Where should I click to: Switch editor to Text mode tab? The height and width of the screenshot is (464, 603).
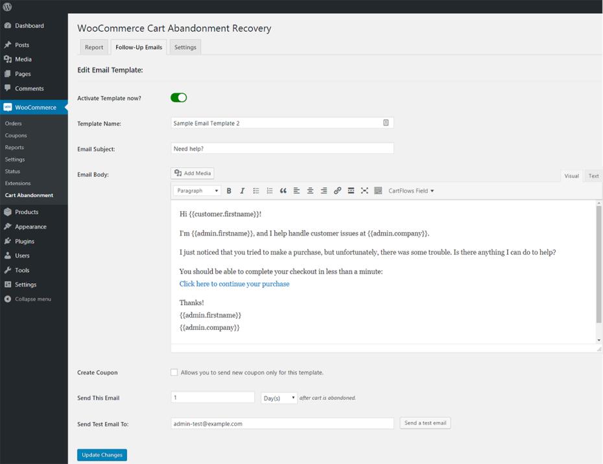593,176
